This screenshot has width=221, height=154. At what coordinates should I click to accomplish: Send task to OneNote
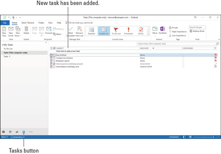pyautogui.click(x=162, y=30)
